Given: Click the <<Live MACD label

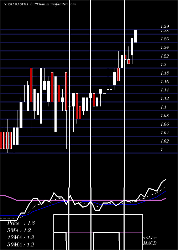Looking at the screenshot, I should tap(150, 240).
